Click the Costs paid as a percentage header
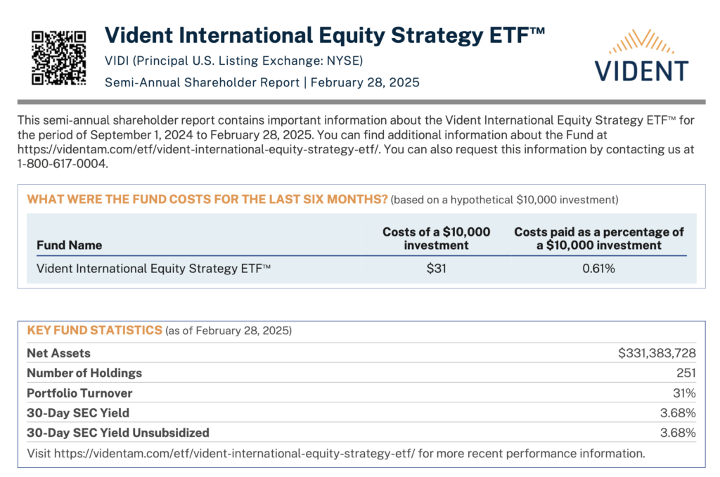This screenshot has width=720, height=477. click(599, 238)
